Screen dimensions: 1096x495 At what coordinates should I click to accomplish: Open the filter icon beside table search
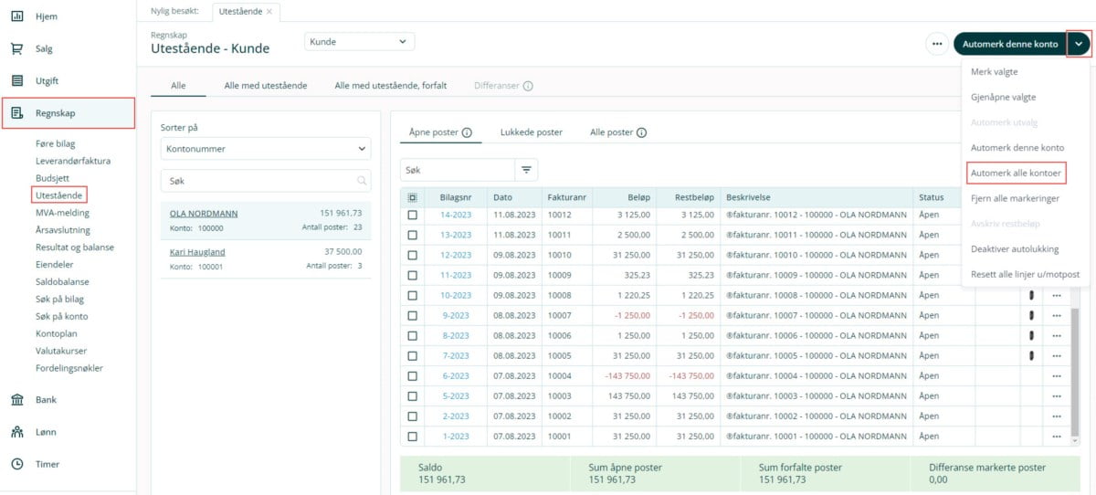pos(526,170)
